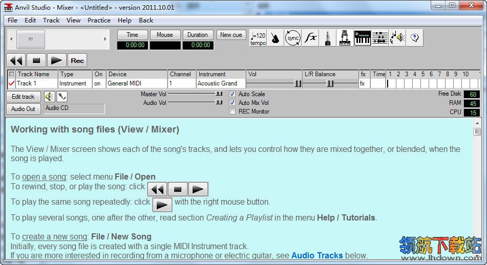The width and height of the screenshot is (487, 265).
Task: Rewind the song to the beginning
Action: [16, 60]
